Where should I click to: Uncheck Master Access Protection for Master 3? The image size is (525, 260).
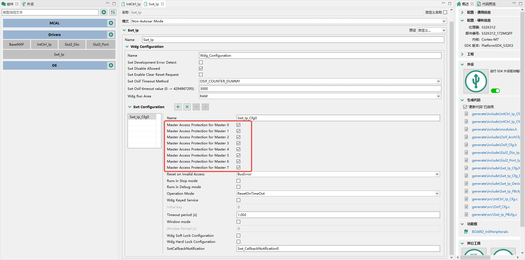coord(238,143)
